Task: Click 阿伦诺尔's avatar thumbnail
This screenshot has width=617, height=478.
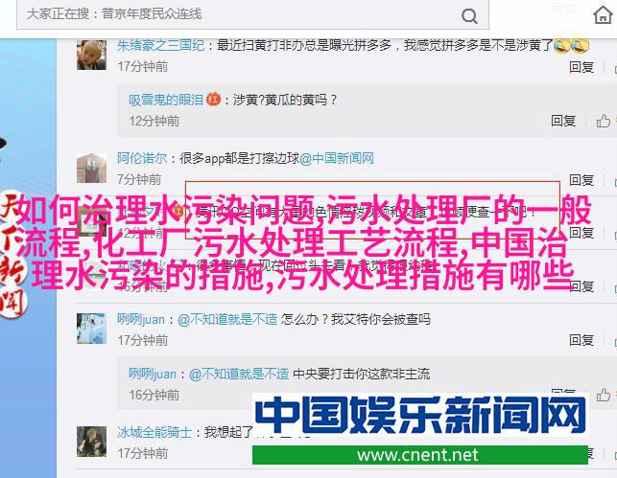Action: point(91,168)
